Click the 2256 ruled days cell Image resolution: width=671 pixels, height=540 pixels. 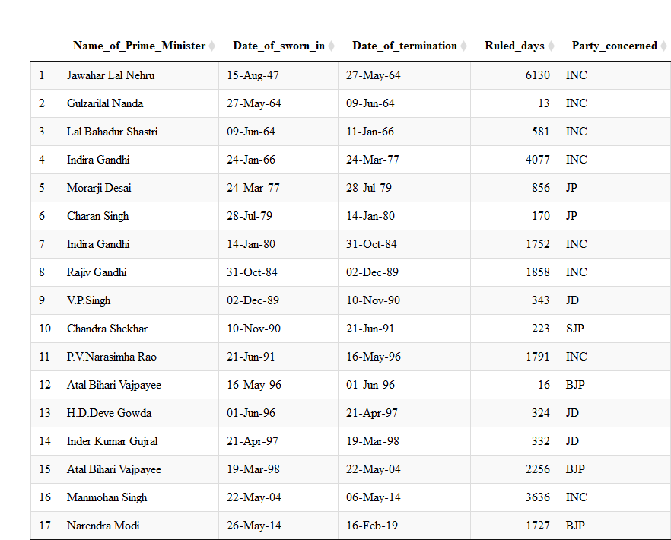pyautogui.click(x=537, y=469)
